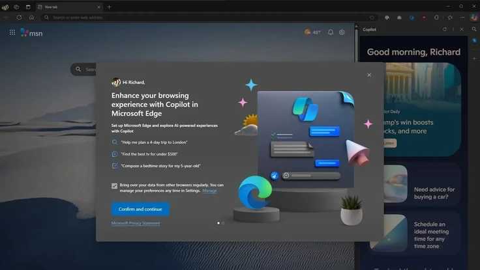Open the Manage preferences link

point(210,191)
